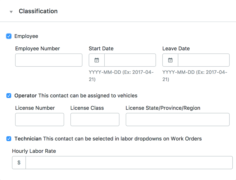Image resolution: width=236 pixels, height=180 pixels.
Task: Disable the Operator checkbox
Action: [x=9, y=96]
